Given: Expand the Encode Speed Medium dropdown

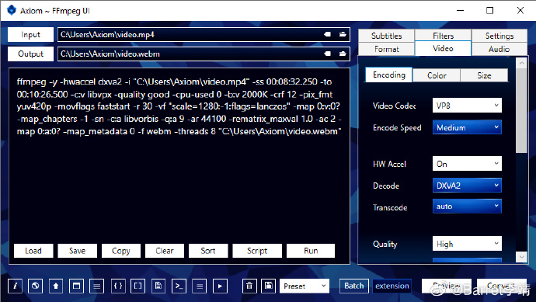Looking at the screenshot, I should point(467,127).
